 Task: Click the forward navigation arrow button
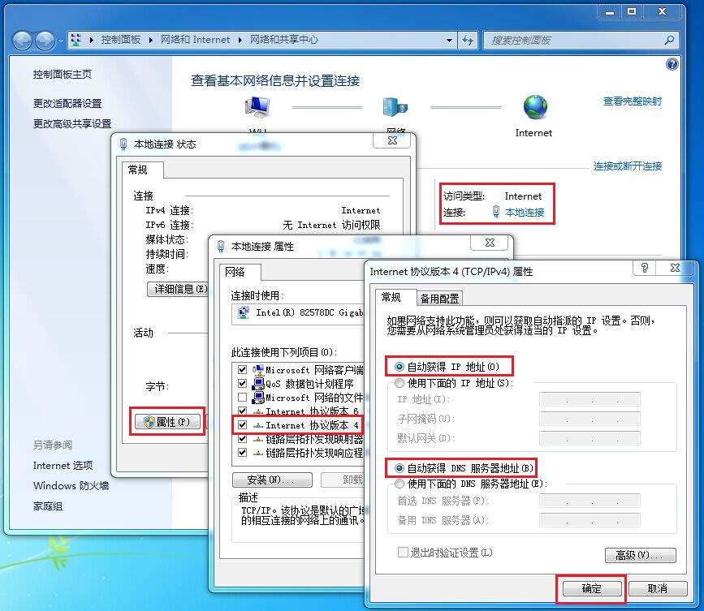(45, 40)
